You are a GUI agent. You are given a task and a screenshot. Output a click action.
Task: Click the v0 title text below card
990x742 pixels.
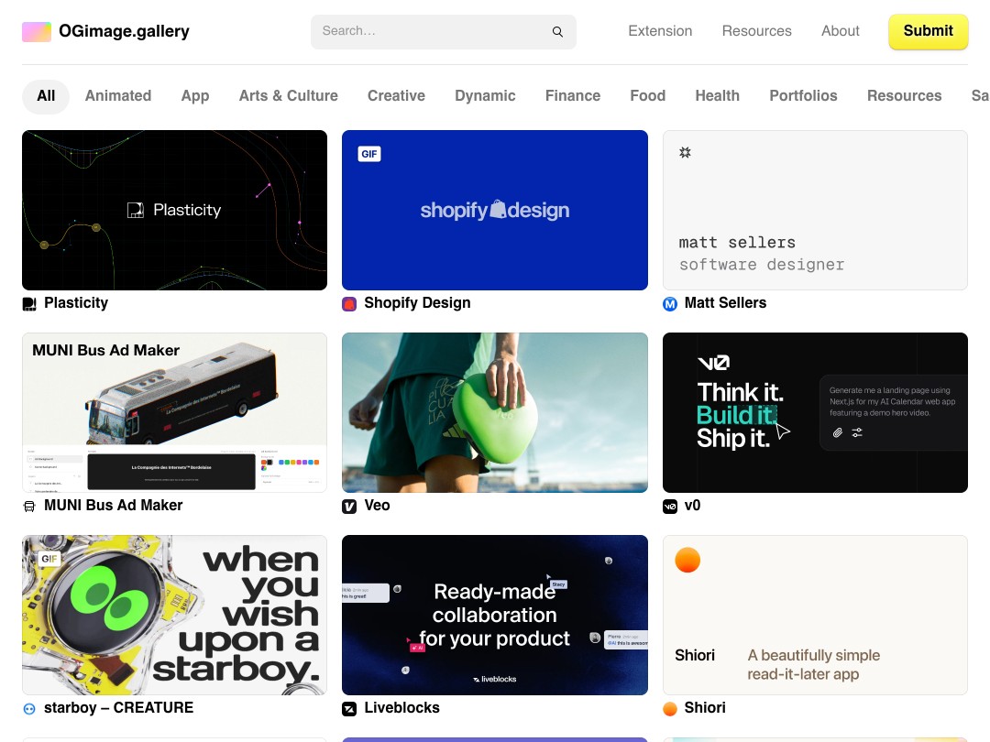(x=693, y=506)
